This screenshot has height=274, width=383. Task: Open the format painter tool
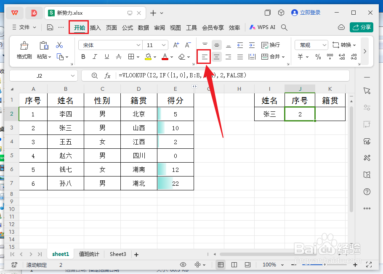(24, 50)
